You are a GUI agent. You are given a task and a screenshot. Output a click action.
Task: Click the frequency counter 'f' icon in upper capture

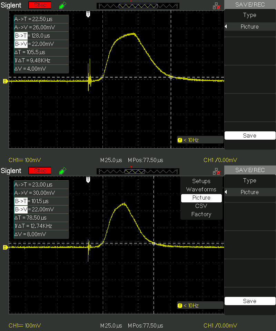180,140
